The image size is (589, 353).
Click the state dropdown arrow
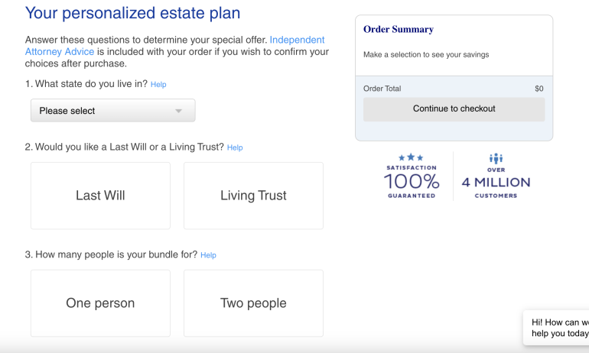179,111
